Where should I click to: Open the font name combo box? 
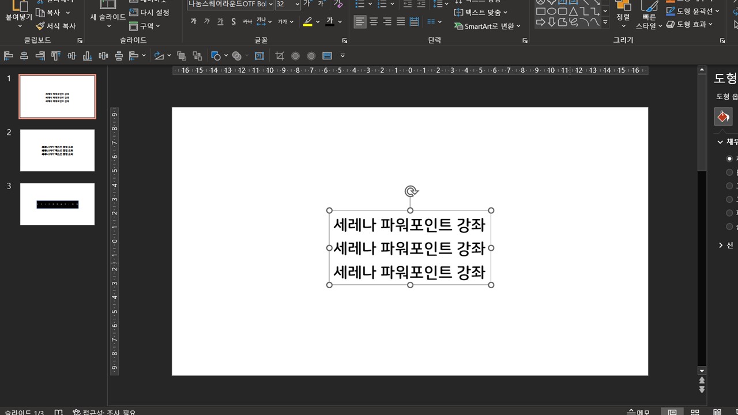pyautogui.click(x=231, y=4)
